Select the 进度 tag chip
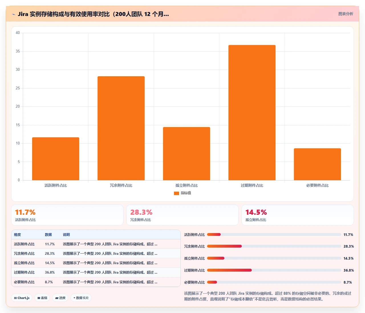 click(60, 298)
